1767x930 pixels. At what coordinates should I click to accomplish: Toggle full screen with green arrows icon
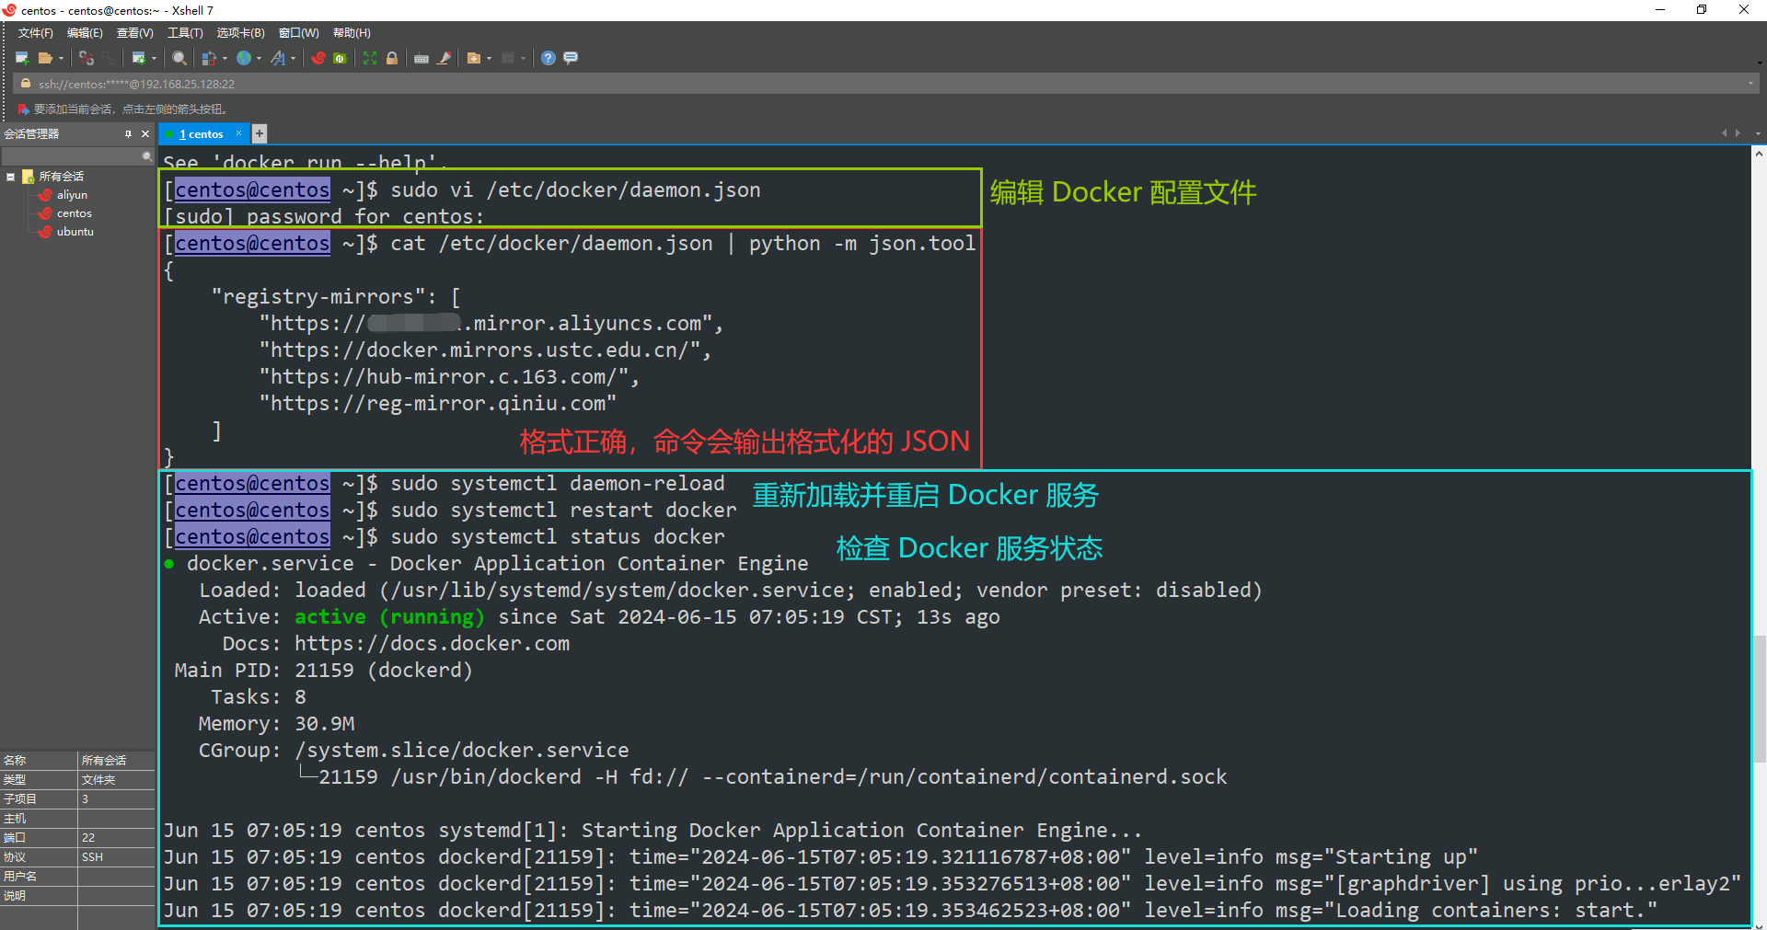tap(370, 58)
